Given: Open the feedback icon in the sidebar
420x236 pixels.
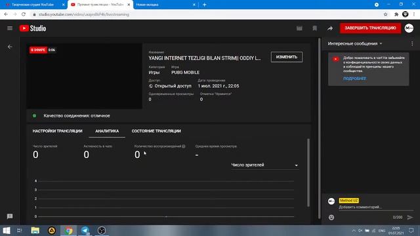Looking at the screenshot, I should point(10,216).
